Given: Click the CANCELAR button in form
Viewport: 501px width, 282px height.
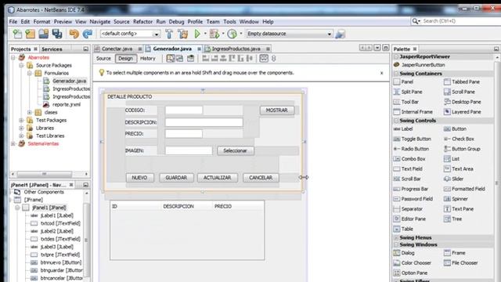Looking at the screenshot, I should point(261,178).
